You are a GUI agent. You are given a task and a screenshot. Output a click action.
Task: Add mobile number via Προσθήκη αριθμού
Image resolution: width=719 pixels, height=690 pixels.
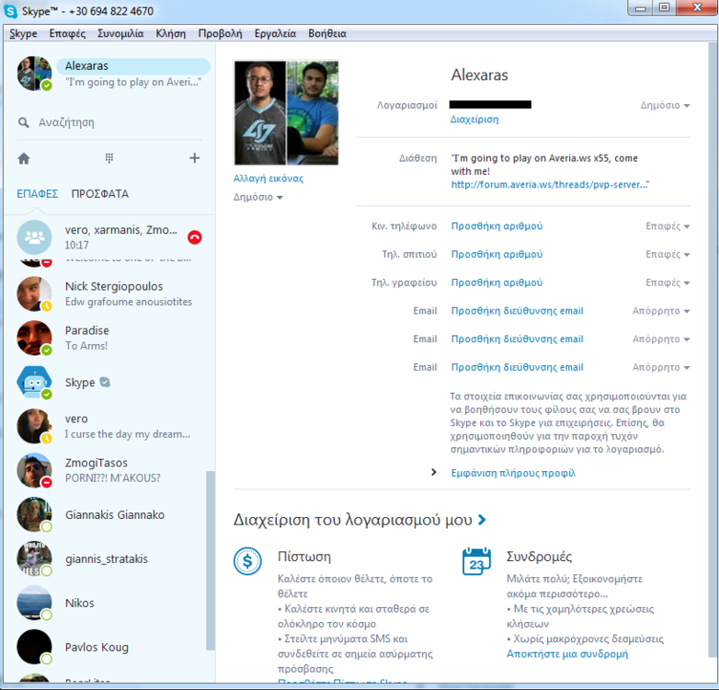(x=496, y=226)
